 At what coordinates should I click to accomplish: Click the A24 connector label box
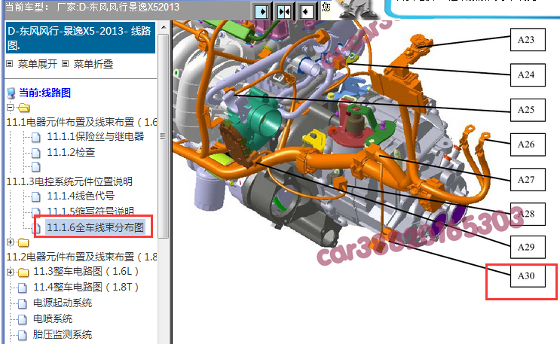pyautogui.click(x=528, y=75)
